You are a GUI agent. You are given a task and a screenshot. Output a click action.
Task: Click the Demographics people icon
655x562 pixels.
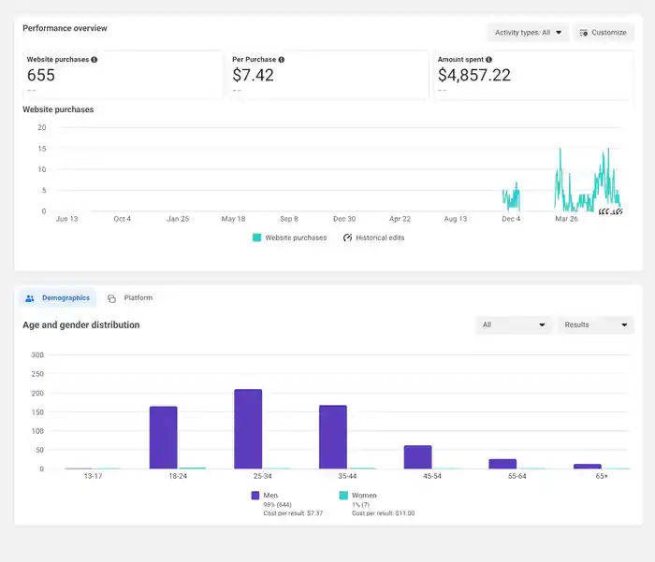click(x=30, y=298)
